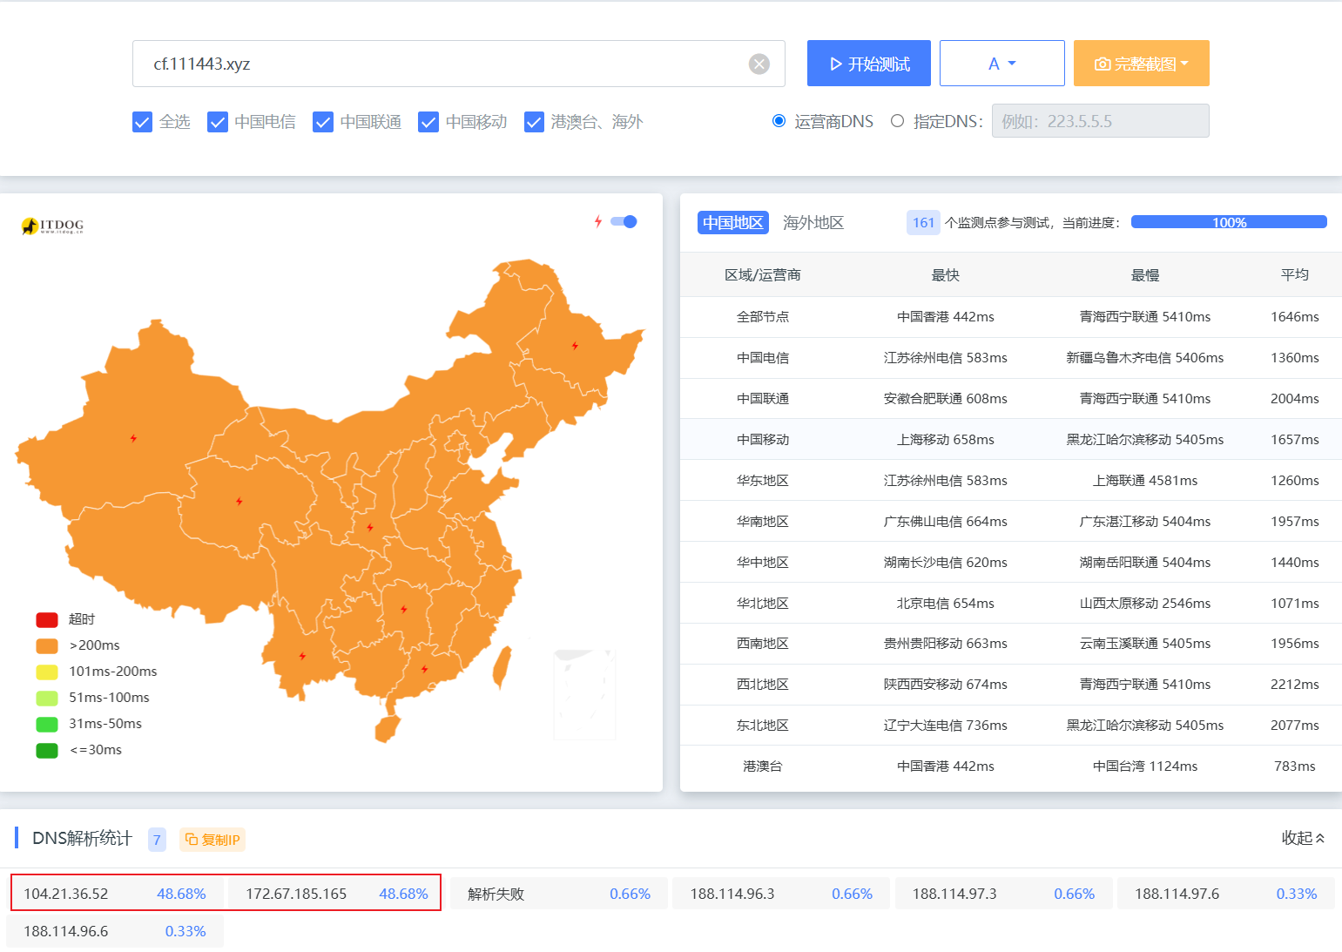The width and height of the screenshot is (1342, 952).
Task: Click the lightning marker in Hunan province
Action: [404, 609]
